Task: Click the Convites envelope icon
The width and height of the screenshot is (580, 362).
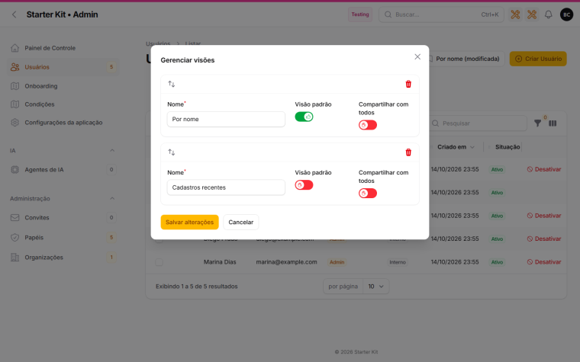Action: pos(14,217)
